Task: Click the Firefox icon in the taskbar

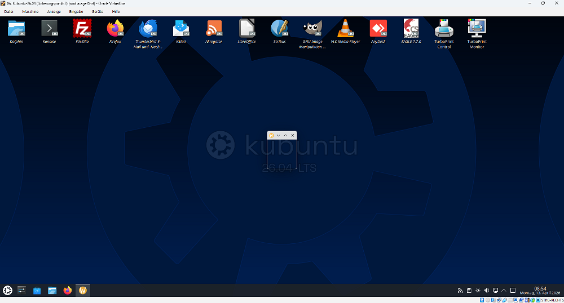Action: click(68, 291)
